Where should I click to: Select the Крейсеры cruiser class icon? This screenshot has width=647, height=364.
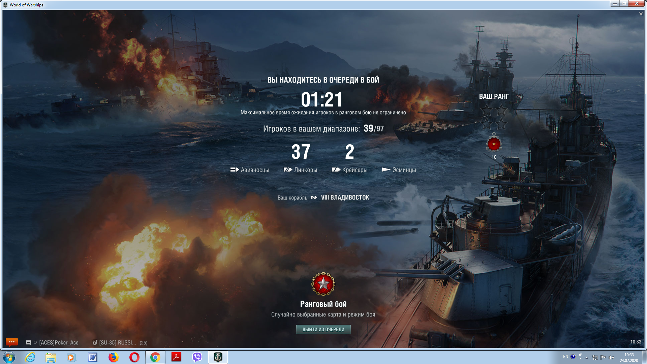coord(336,170)
